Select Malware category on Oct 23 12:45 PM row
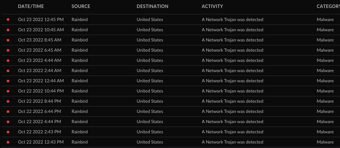Image resolution: width=340 pixels, height=148 pixels. click(325, 19)
